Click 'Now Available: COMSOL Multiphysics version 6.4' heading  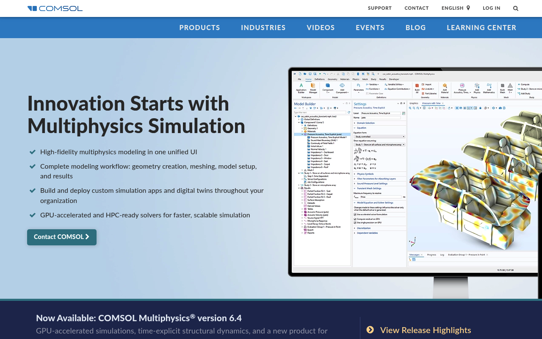pos(139,318)
